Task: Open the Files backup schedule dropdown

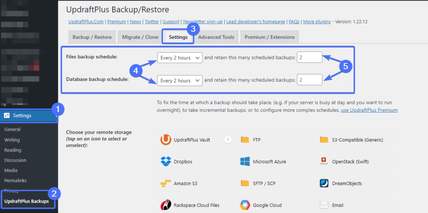Action: click(180, 58)
